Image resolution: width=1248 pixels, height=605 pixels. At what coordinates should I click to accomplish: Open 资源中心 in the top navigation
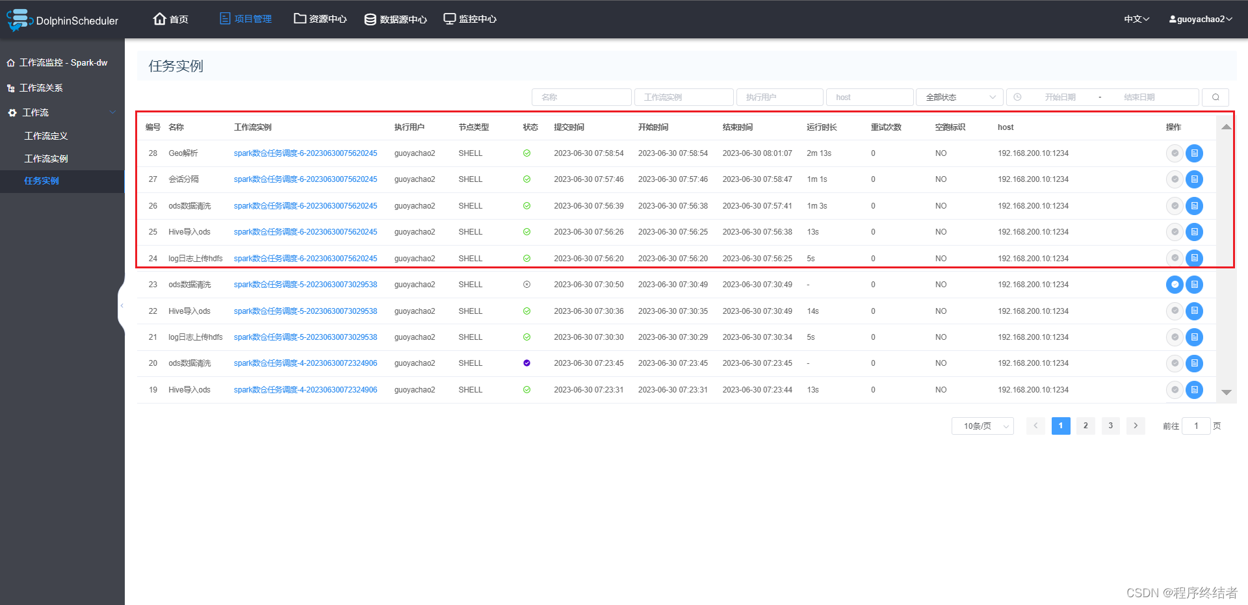pos(320,19)
